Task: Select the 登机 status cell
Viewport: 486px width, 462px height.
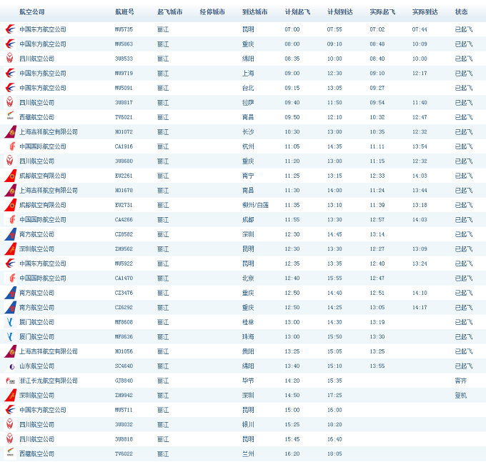Action: (460, 396)
